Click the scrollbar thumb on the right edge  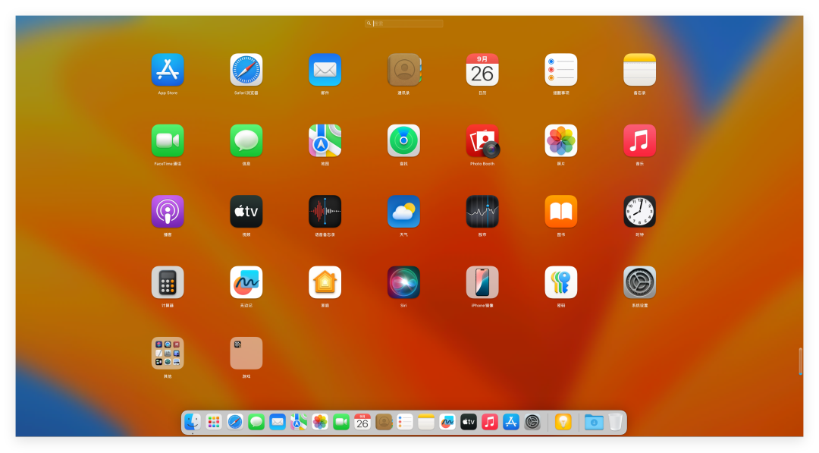click(800, 361)
